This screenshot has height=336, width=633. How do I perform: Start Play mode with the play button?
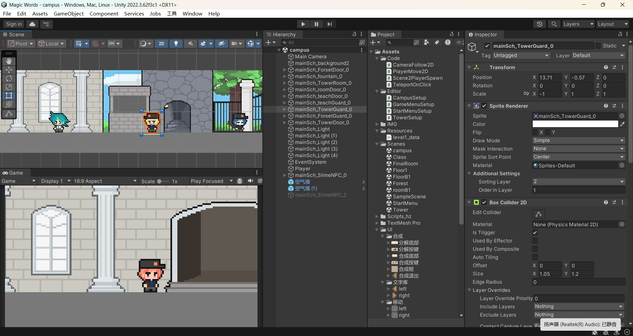[x=303, y=24]
